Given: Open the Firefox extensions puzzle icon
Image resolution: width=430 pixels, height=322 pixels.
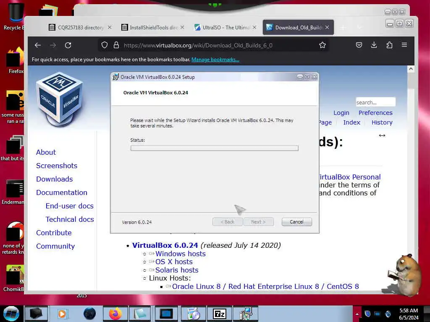Looking at the screenshot, I should (x=389, y=45).
